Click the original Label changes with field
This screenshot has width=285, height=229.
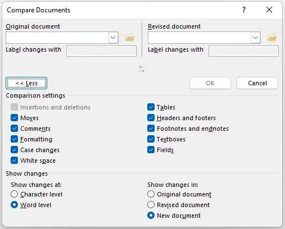[x=101, y=51]
